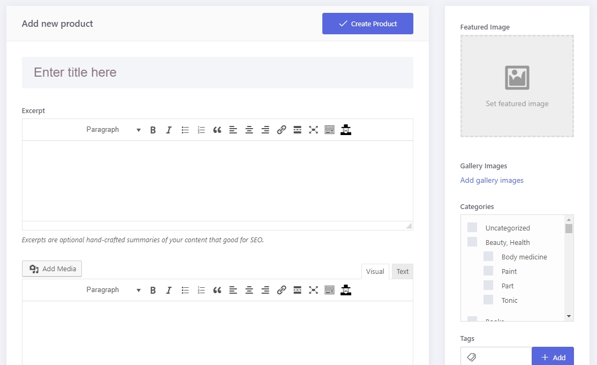Align center in content editor toolbar
The width and height of the screenshot is (597, 365).
point(249,290)
